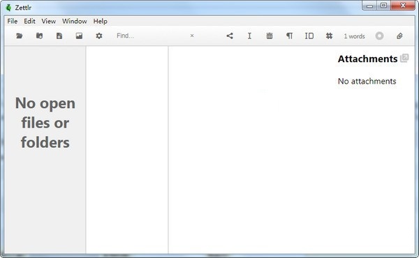Click the trash delete file icon

pyautogui.click(x=270, y=36)
